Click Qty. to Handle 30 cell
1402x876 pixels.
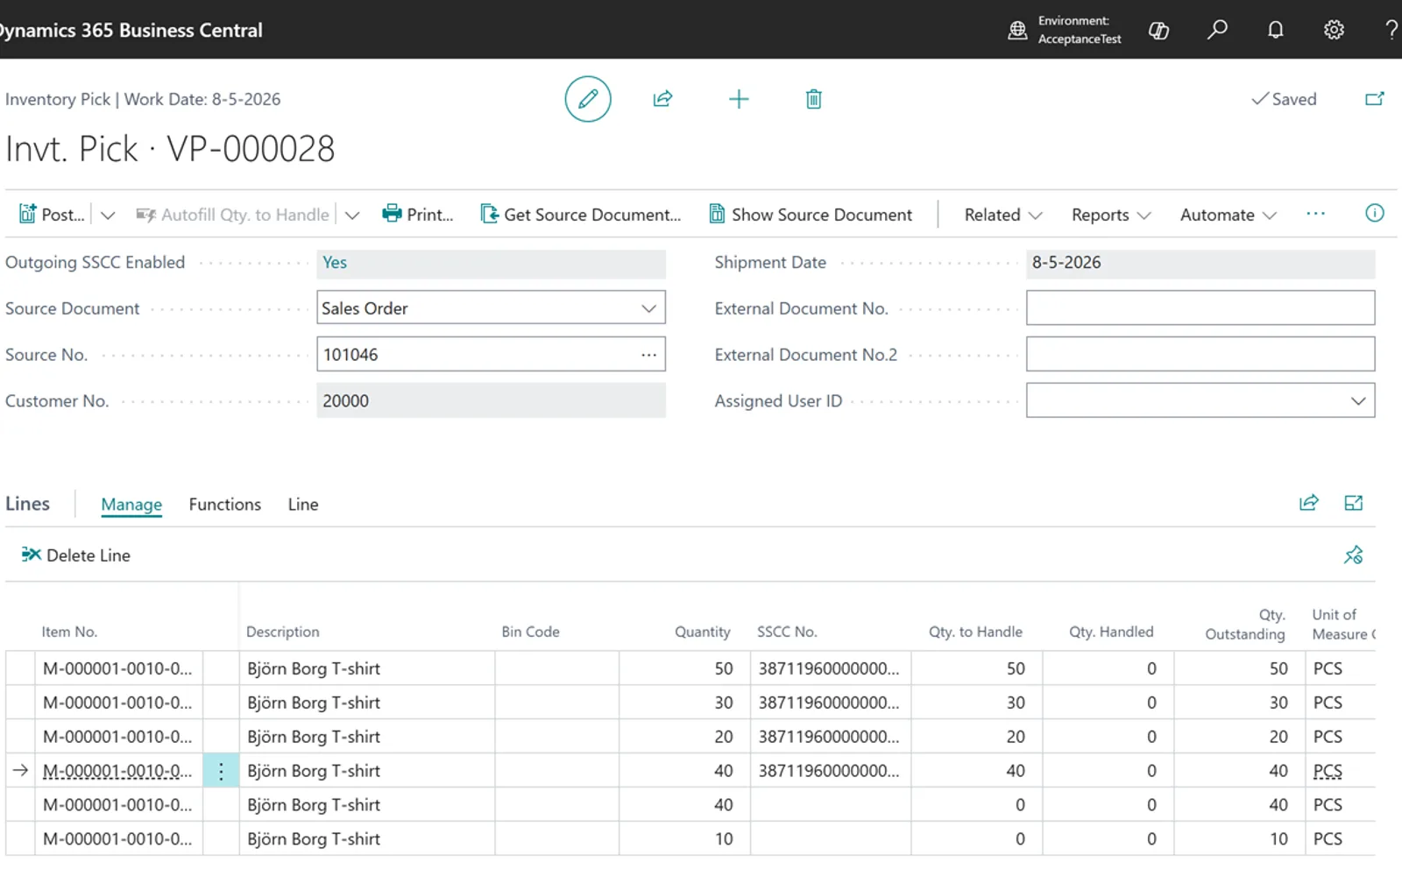pos(976,703)
